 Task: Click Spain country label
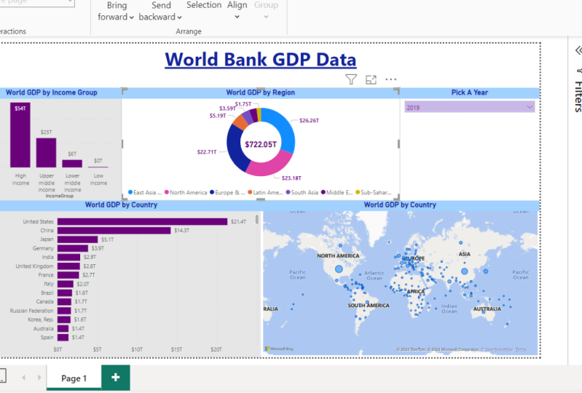[47, 338]
